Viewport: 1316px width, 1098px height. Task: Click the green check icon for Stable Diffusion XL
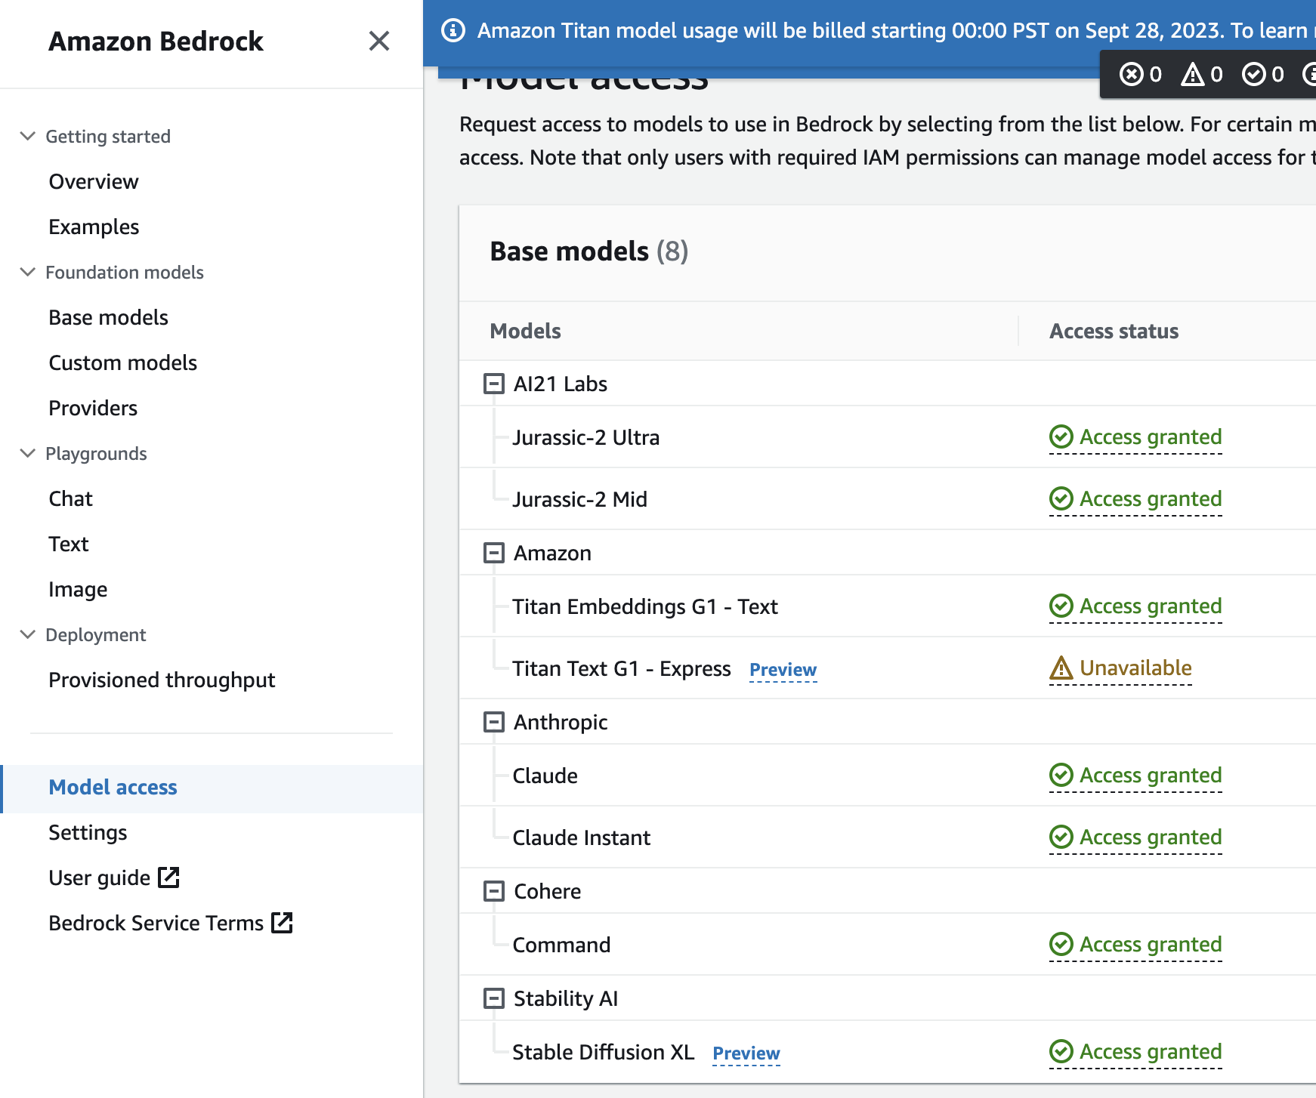1061,1051
